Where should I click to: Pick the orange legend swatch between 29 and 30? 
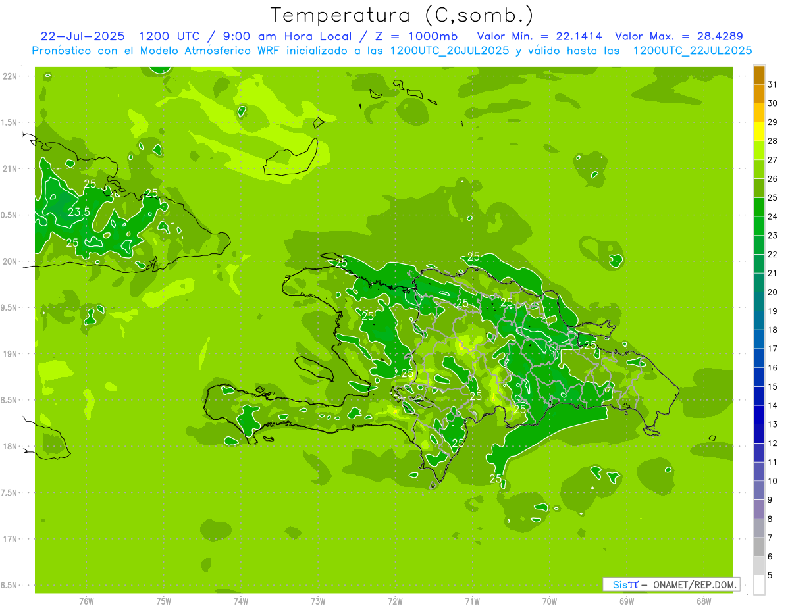tap(759, 113)
